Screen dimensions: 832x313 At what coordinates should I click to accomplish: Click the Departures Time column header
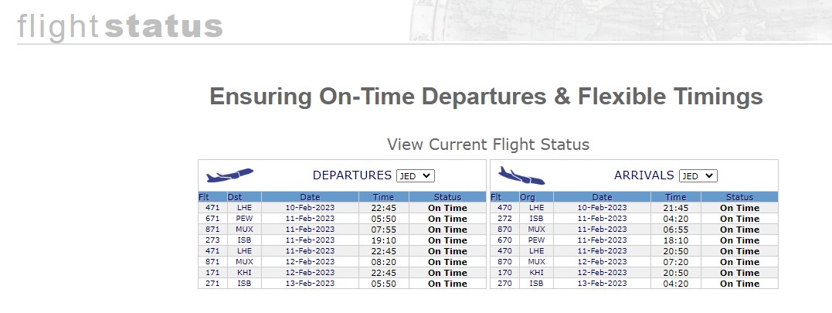click(x=384, y=197)
